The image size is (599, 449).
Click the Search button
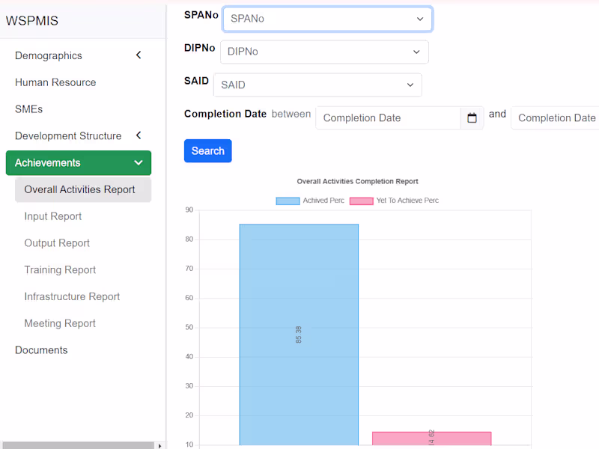[207, 150]
